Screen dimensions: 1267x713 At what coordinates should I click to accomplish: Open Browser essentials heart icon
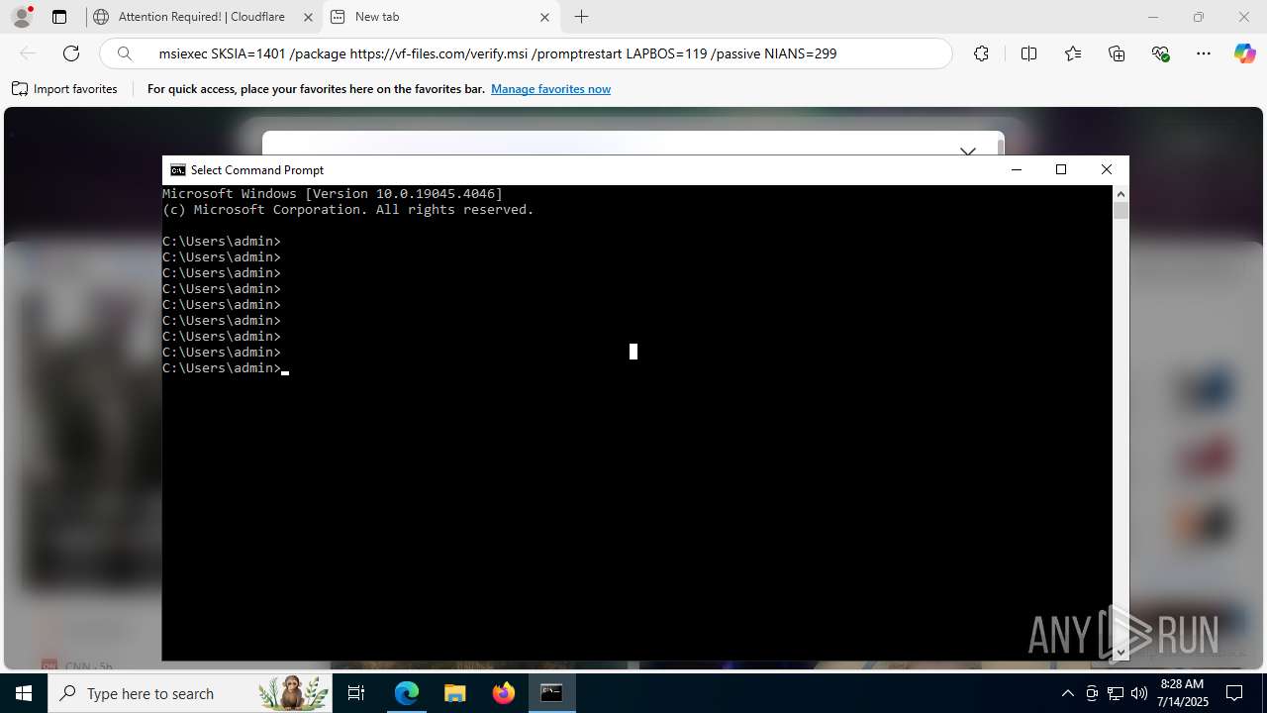[1161, 53]
